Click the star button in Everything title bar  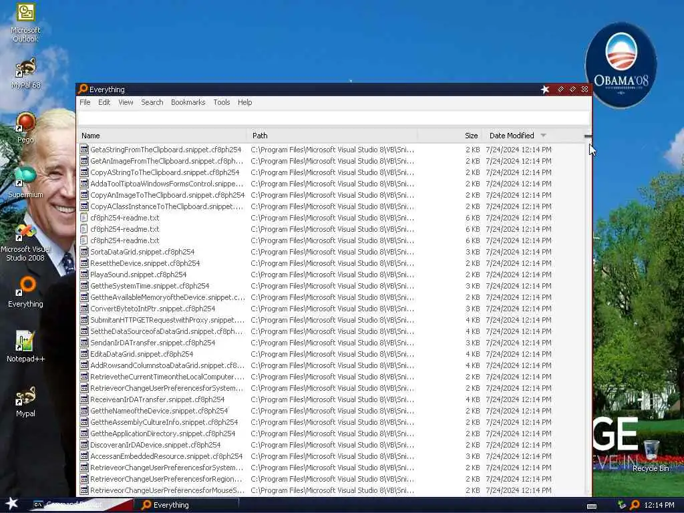(x=545, y=90)
